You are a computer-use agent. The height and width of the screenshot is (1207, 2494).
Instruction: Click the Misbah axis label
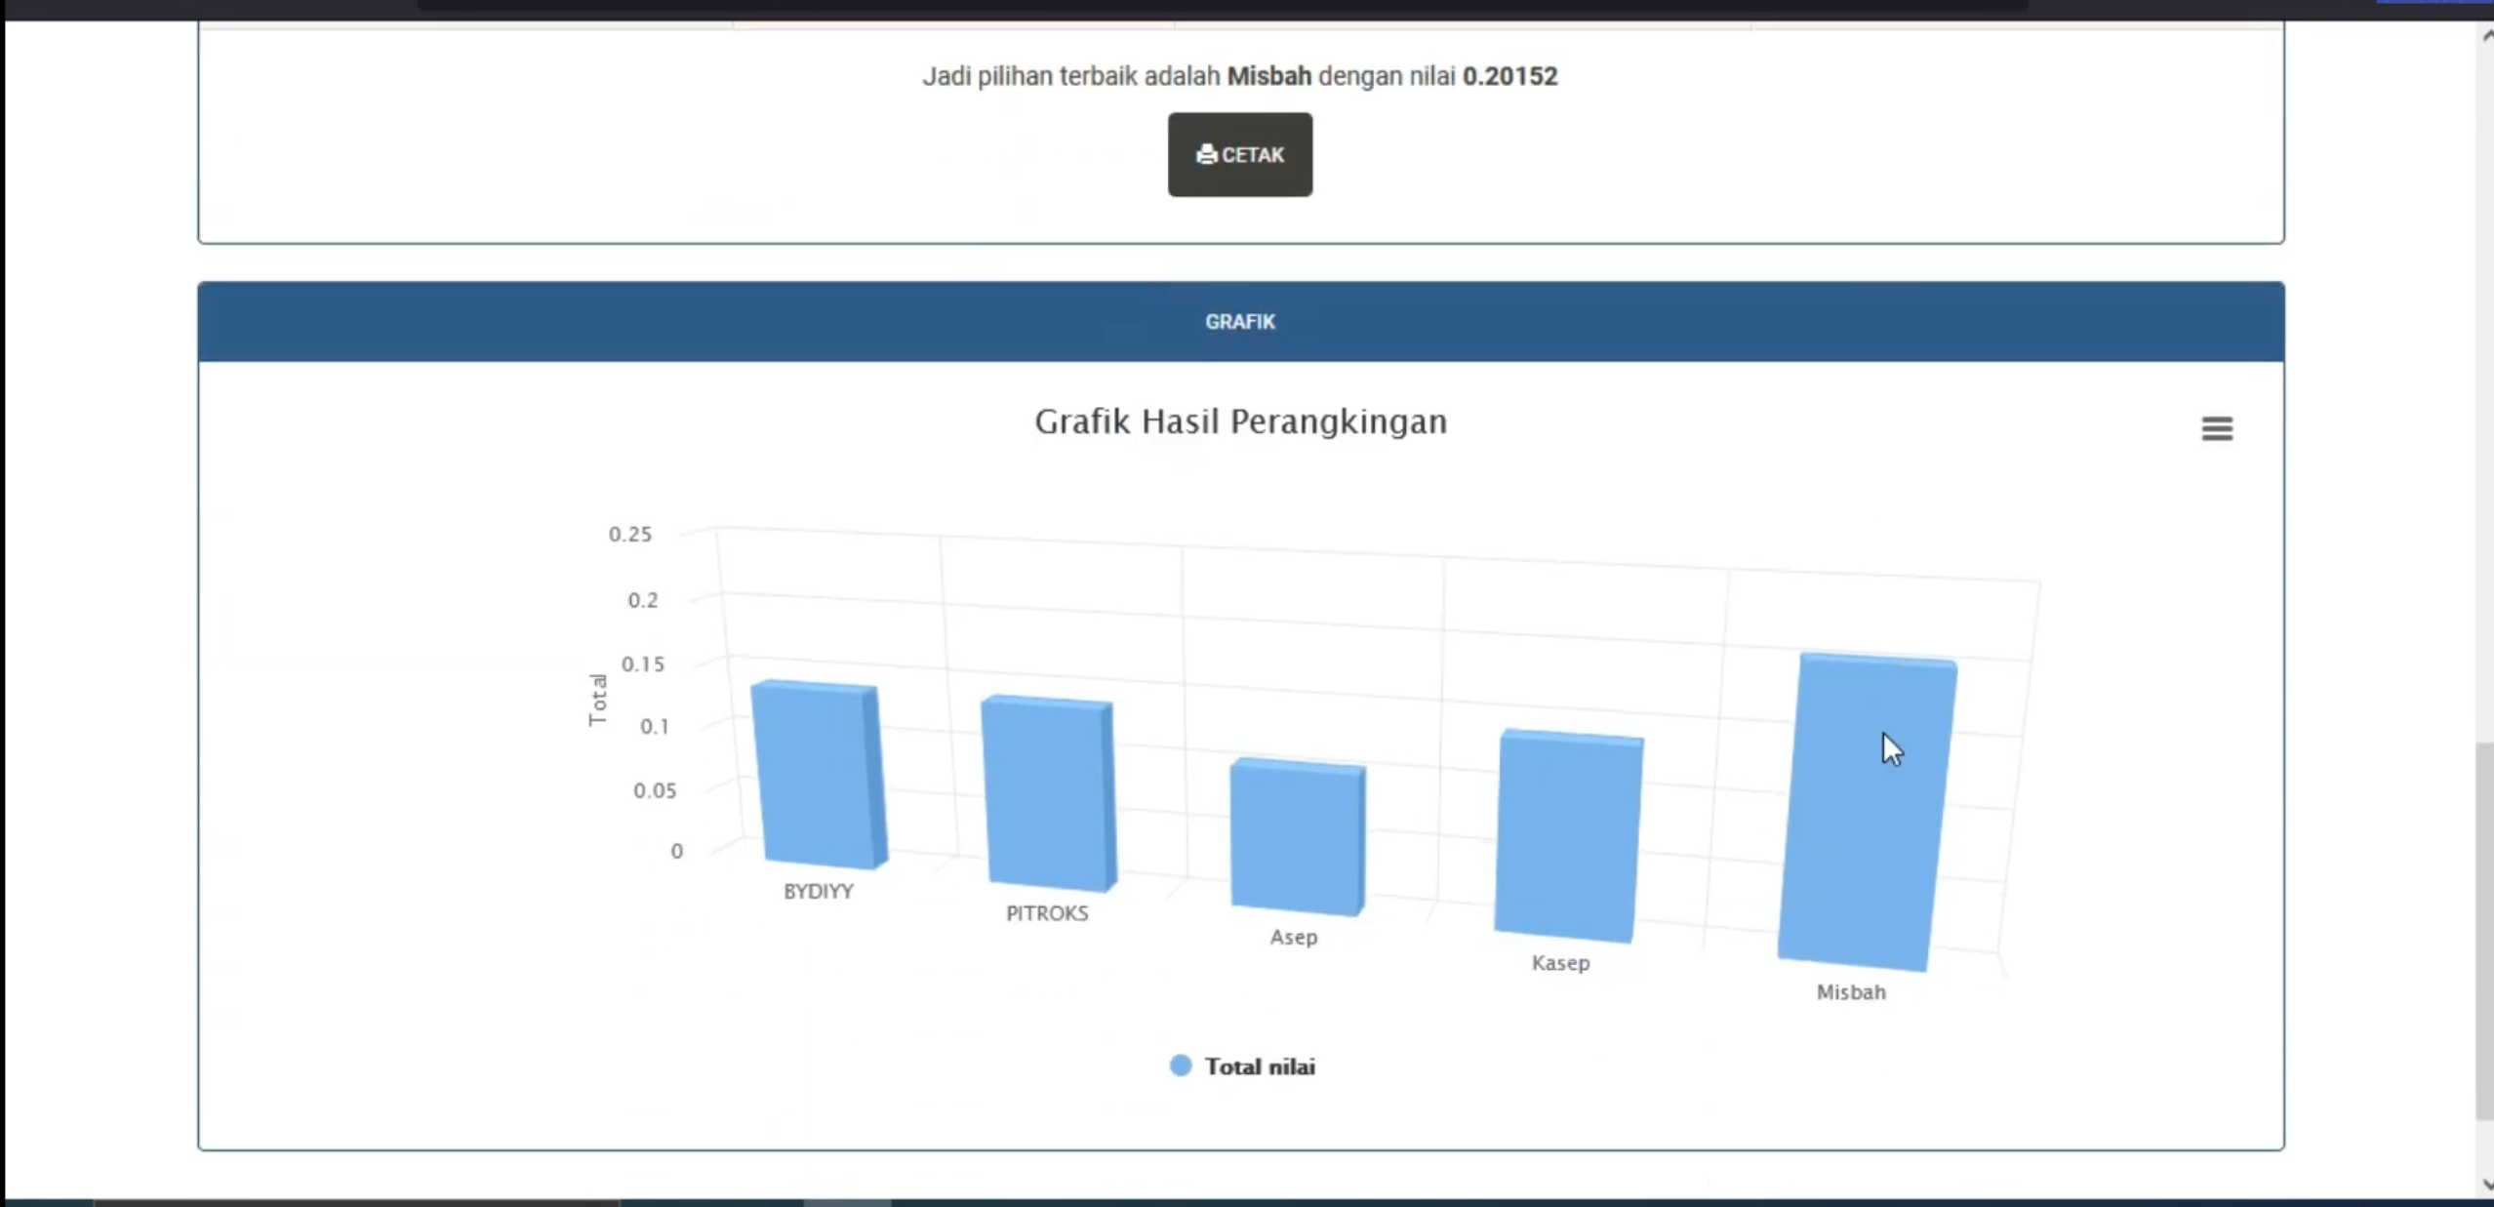(x=1851, y=992)
